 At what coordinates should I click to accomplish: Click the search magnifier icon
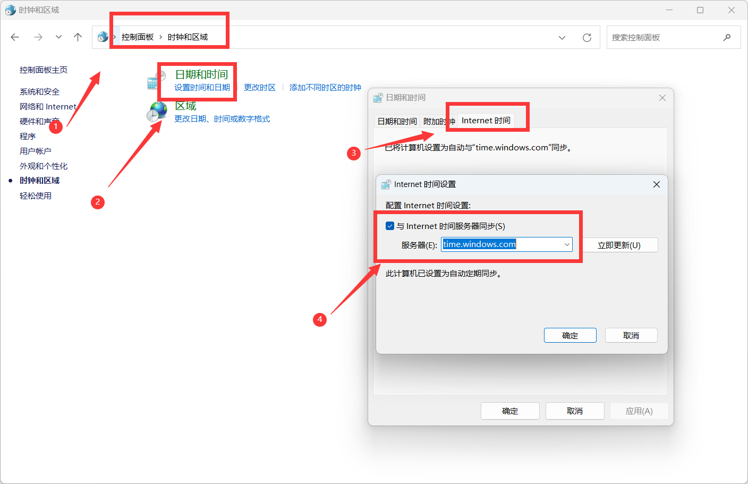[727, 38]
